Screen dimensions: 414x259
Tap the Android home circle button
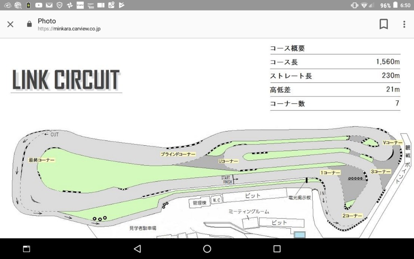coord(207,249)
